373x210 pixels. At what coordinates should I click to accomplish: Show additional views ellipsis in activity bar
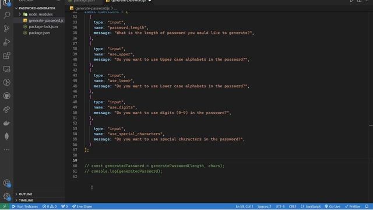click(6, 150)
